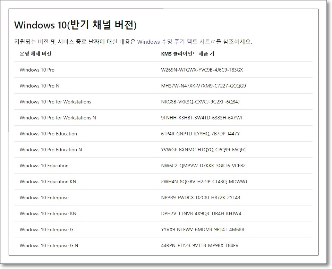Click the Windows 10 Education KN cell

48,182
